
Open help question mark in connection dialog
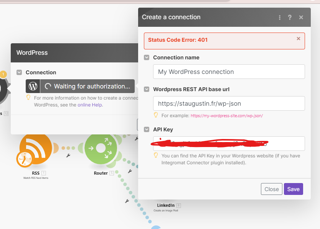(x=290, y=17)
